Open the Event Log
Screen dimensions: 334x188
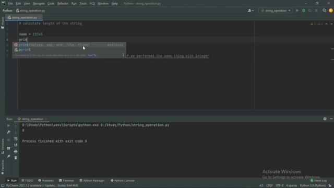click(x=318, y=181)
